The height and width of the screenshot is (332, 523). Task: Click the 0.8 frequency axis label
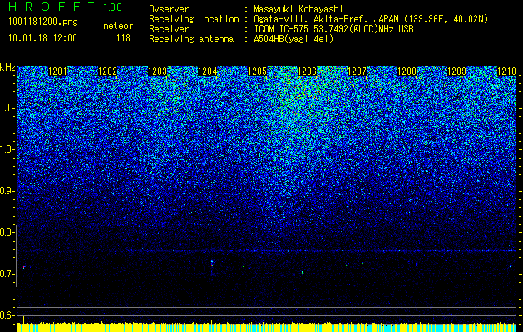[x=7, y=232]
